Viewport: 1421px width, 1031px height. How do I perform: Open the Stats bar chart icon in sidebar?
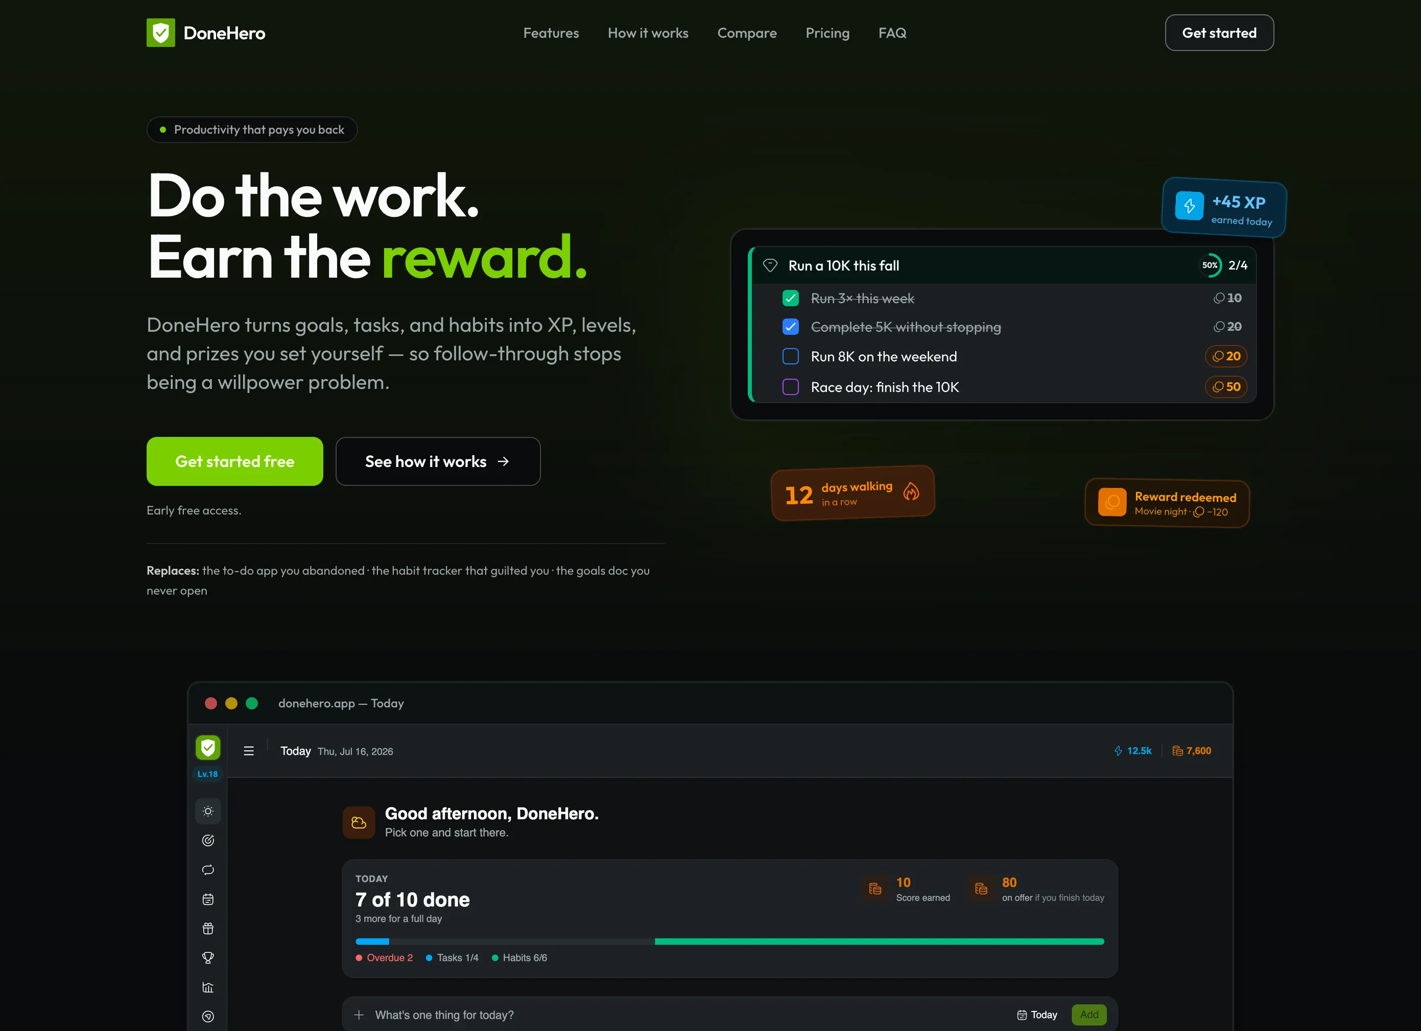[208, 987]
